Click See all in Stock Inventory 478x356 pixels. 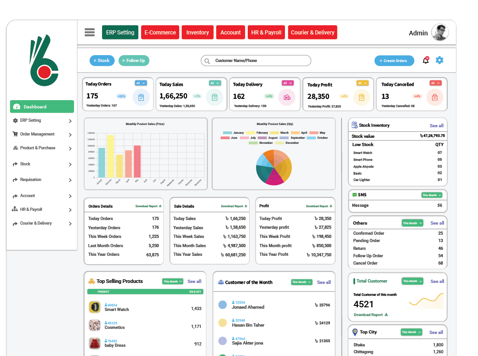pyautogui.click(x=436, y=125)
